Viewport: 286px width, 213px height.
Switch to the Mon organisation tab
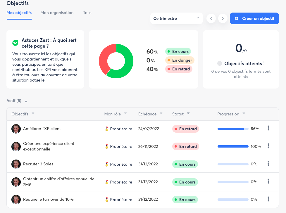(x=57, y=13)
